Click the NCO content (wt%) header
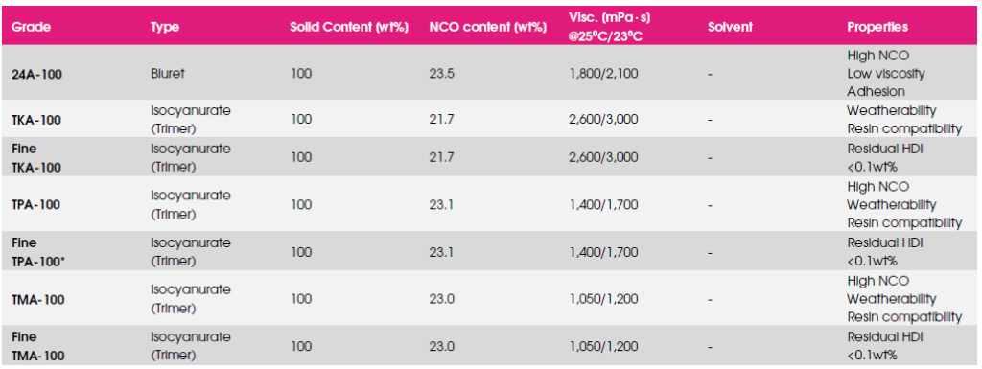982x369 pixels. [488, 28]
